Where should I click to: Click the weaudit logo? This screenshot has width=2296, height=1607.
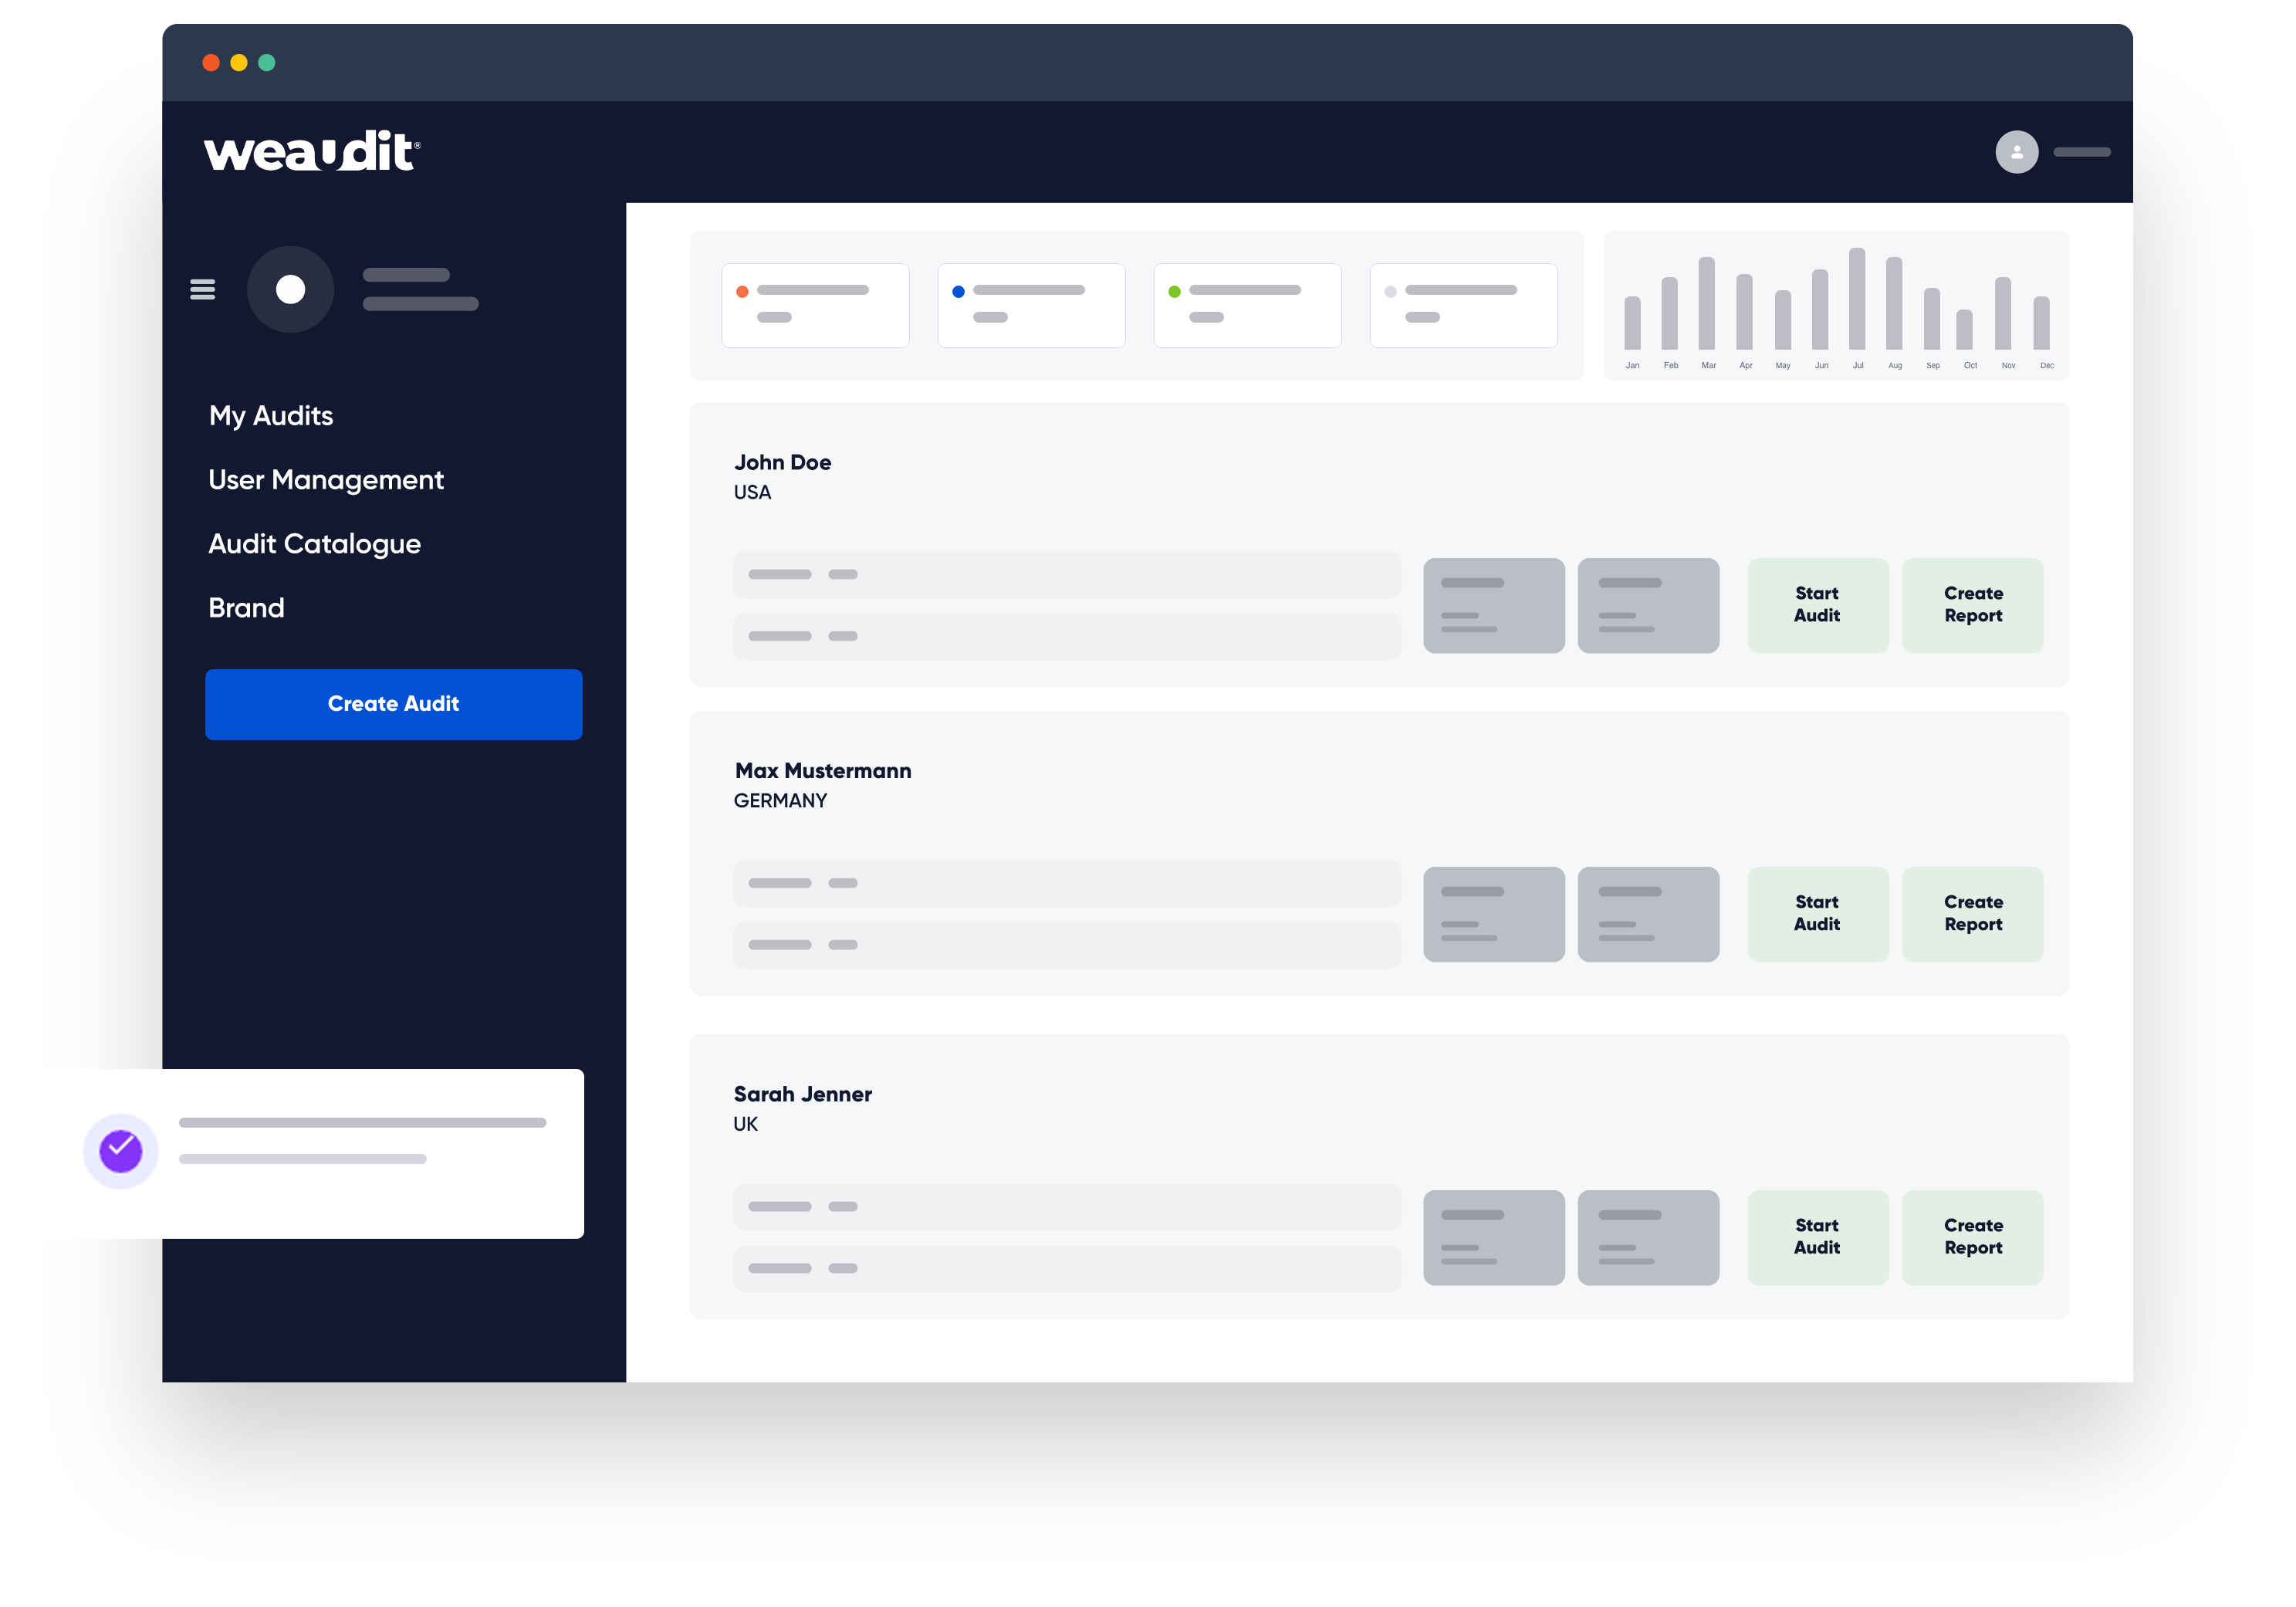click(311, 152)
